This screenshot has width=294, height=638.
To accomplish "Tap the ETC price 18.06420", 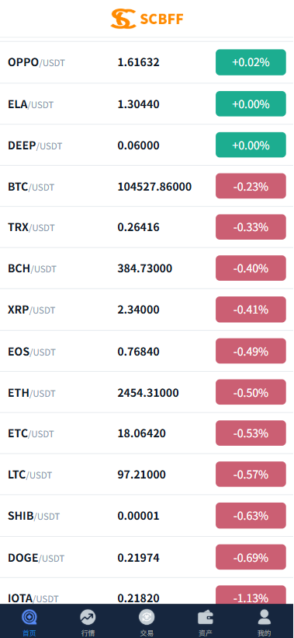I will coord(141,433).
